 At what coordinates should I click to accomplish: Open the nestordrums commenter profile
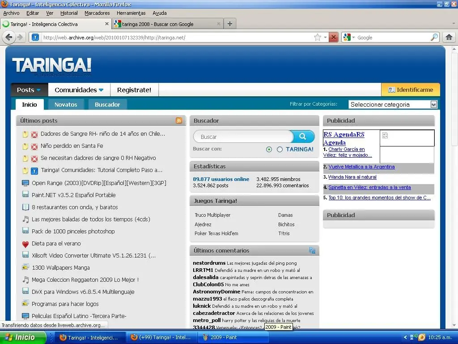click(x=209, y=262)
